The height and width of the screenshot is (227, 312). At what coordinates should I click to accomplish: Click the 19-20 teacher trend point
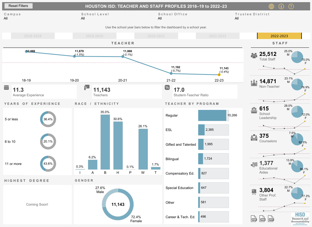tap(75, 56)
